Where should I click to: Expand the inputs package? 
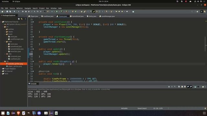pyautogui.click(x=5, y=32)
